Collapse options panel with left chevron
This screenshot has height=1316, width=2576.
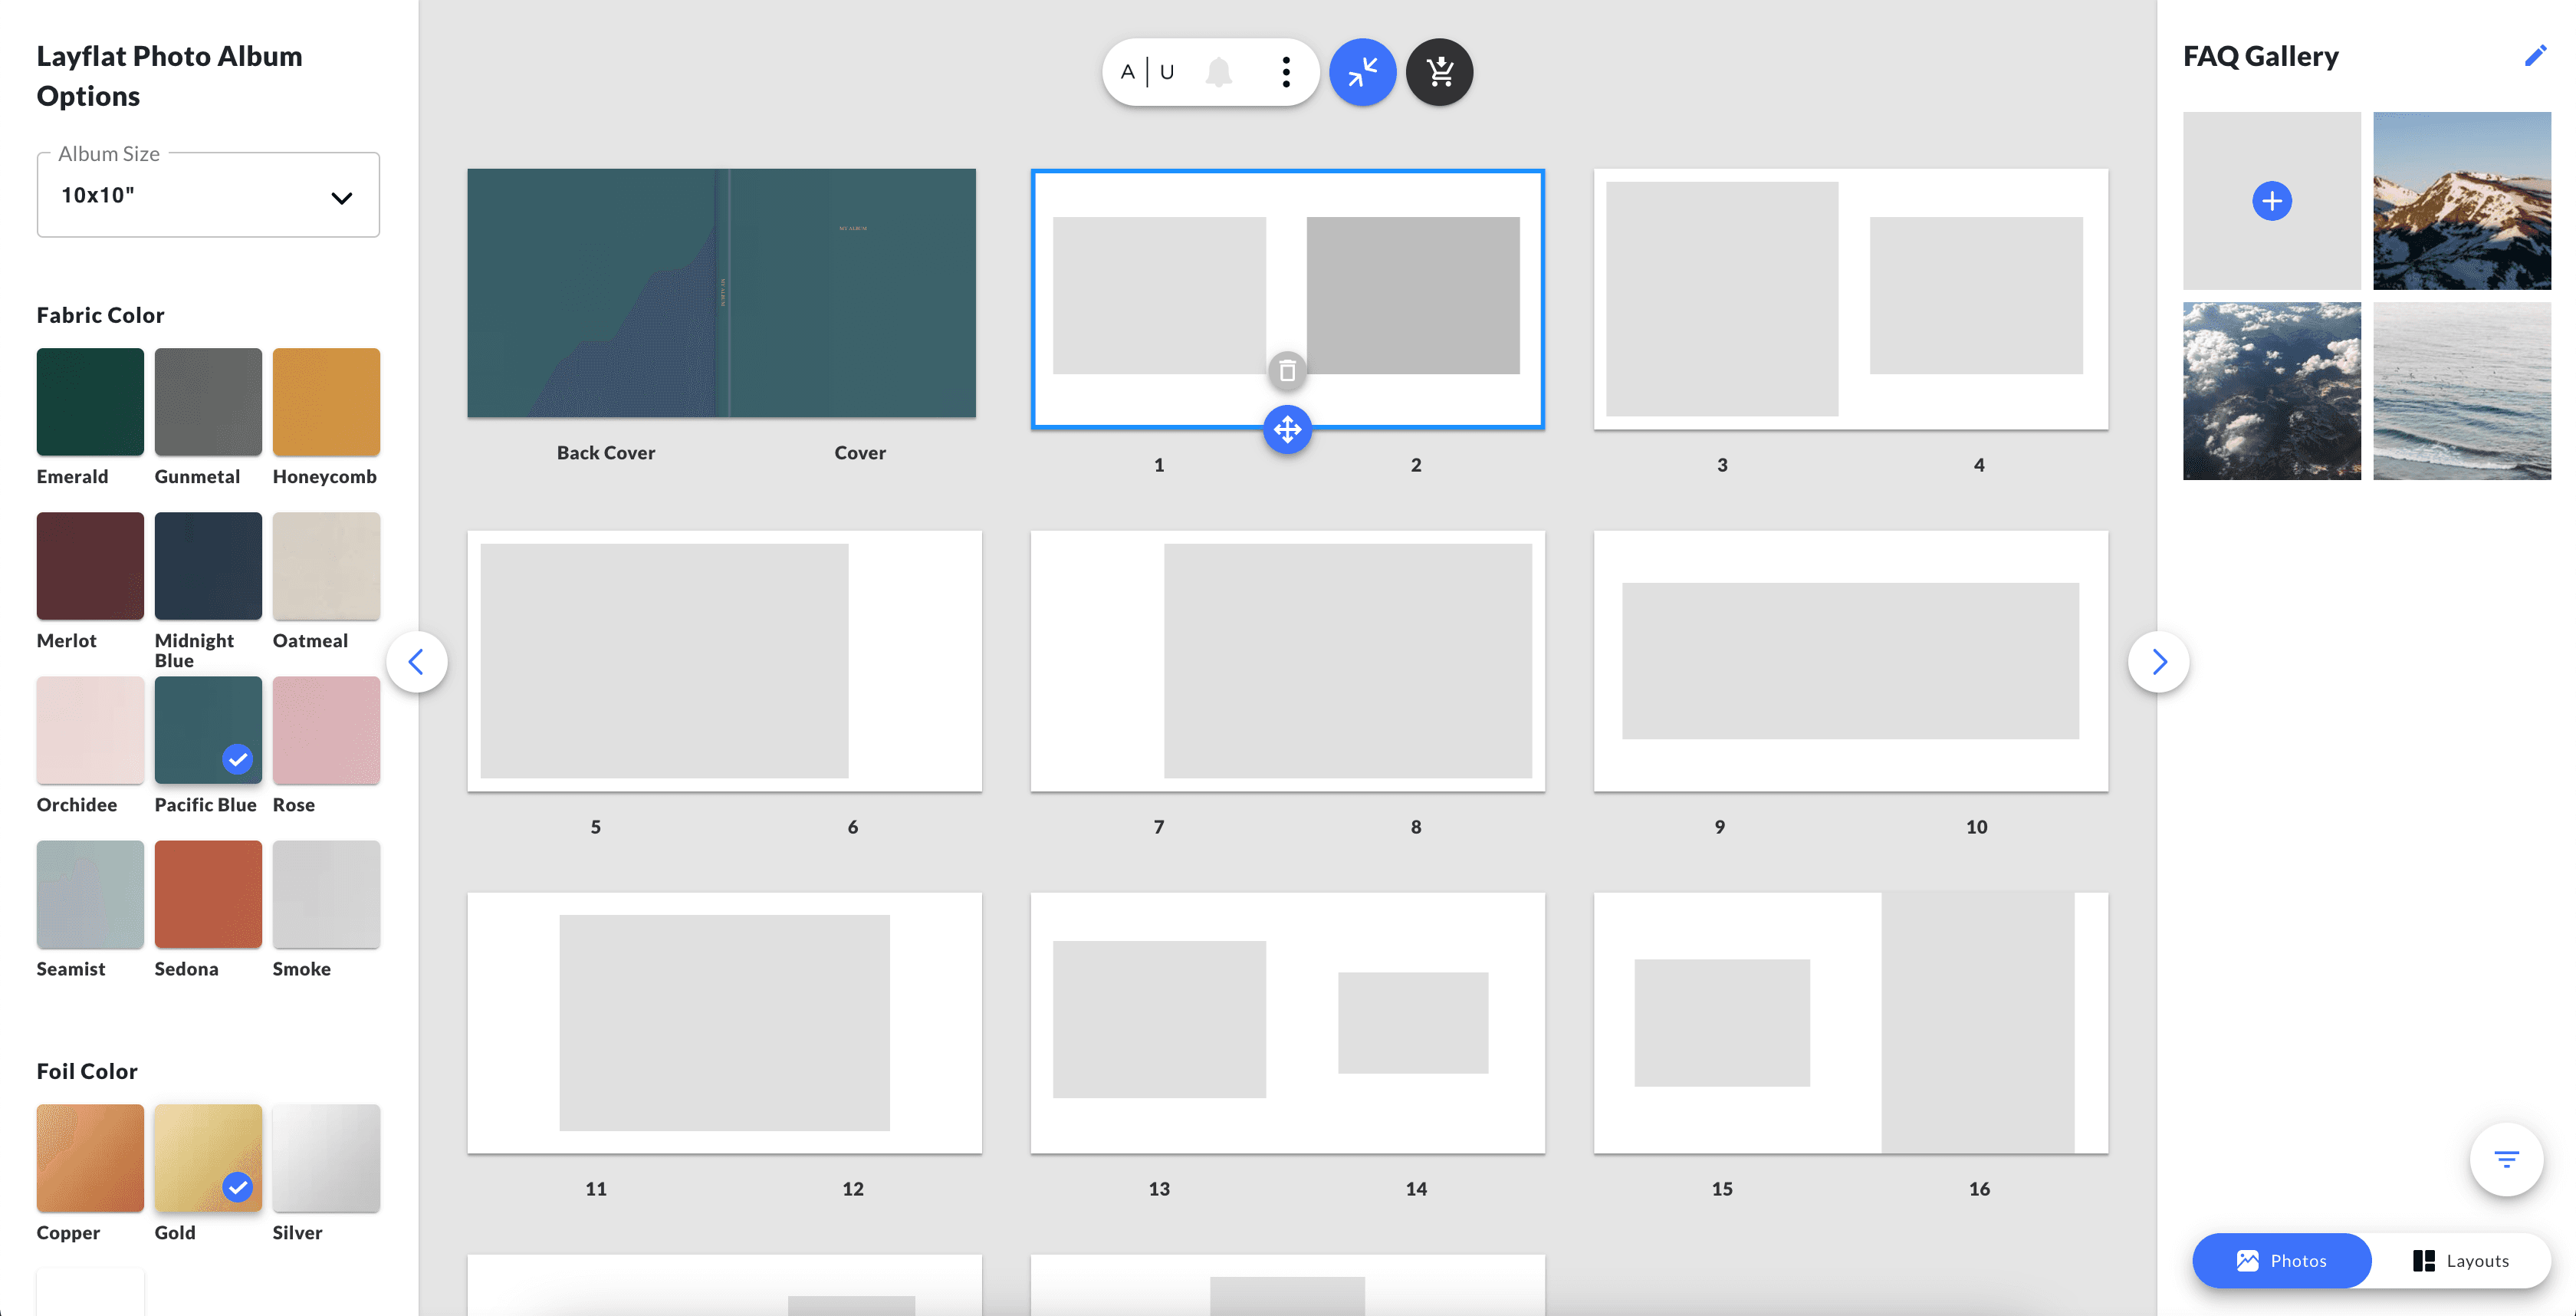point(417,661)
